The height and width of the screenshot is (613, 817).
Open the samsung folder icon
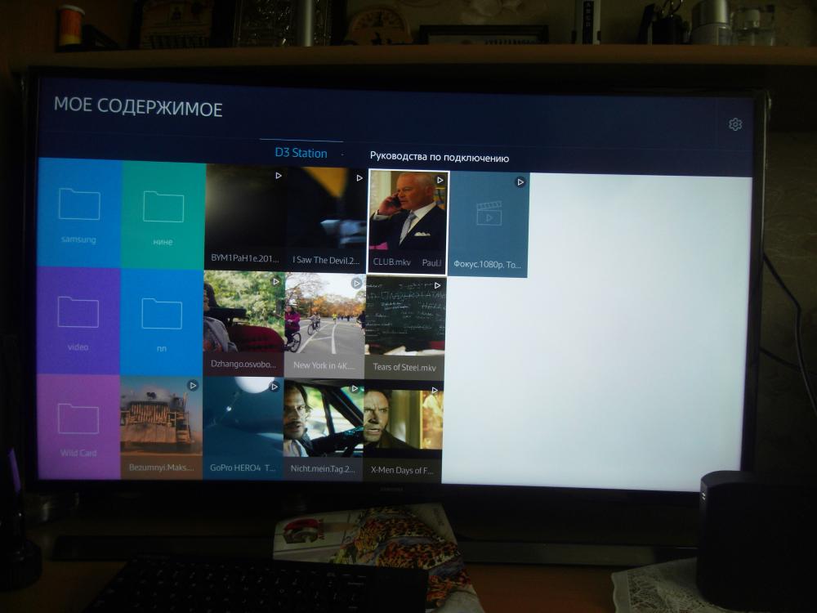pyautogui.click(x=79, y=204)
